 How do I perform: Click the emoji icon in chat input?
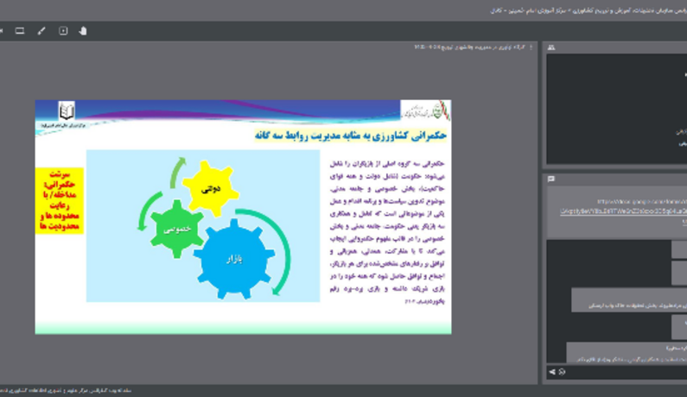pos(563,372)
